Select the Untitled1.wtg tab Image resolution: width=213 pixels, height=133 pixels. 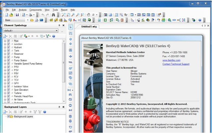click(x=89, y=26)
